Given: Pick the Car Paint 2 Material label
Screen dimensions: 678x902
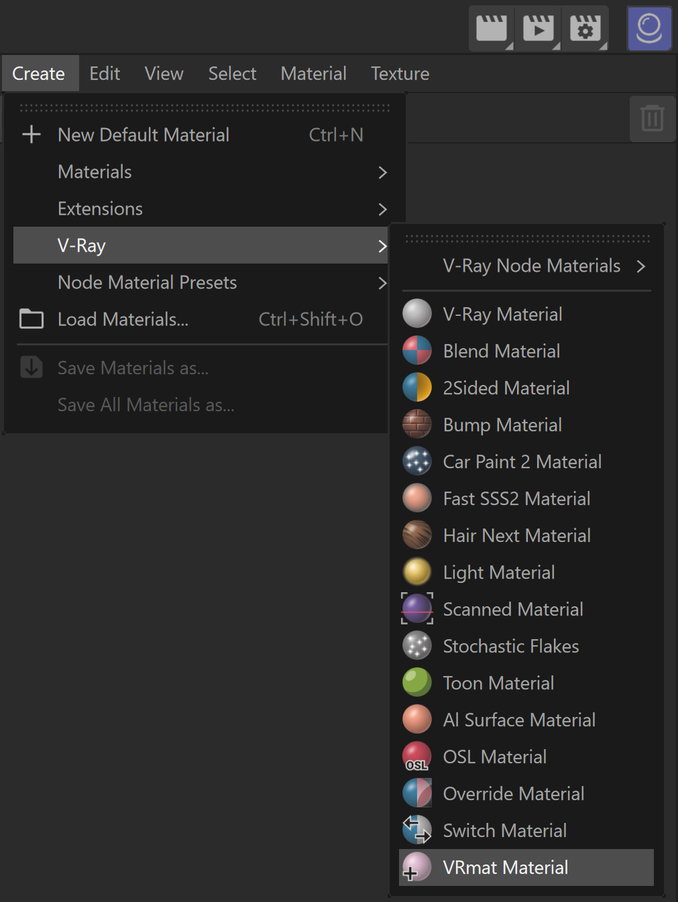Looking at the screenshot, I should tap(522, 461).
